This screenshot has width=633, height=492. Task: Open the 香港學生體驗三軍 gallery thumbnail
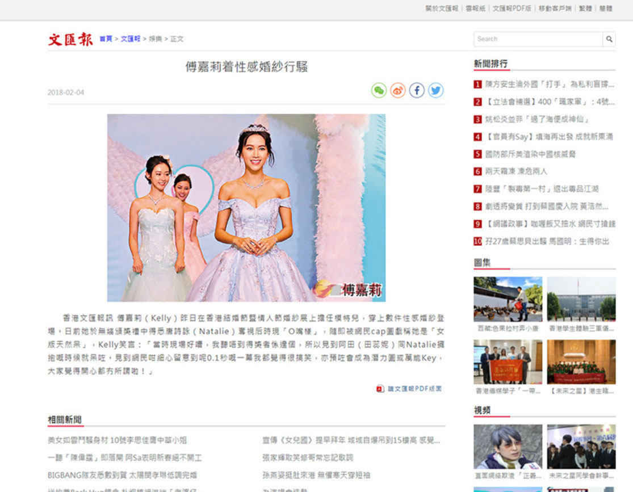coord(581,299)
